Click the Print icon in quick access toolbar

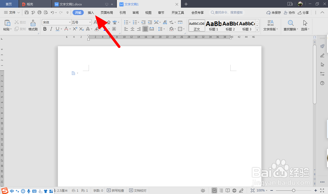click(39, 13)
